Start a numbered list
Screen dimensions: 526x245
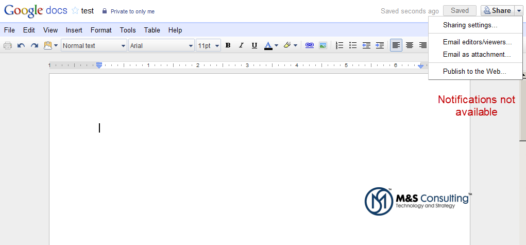coord(340,45)
